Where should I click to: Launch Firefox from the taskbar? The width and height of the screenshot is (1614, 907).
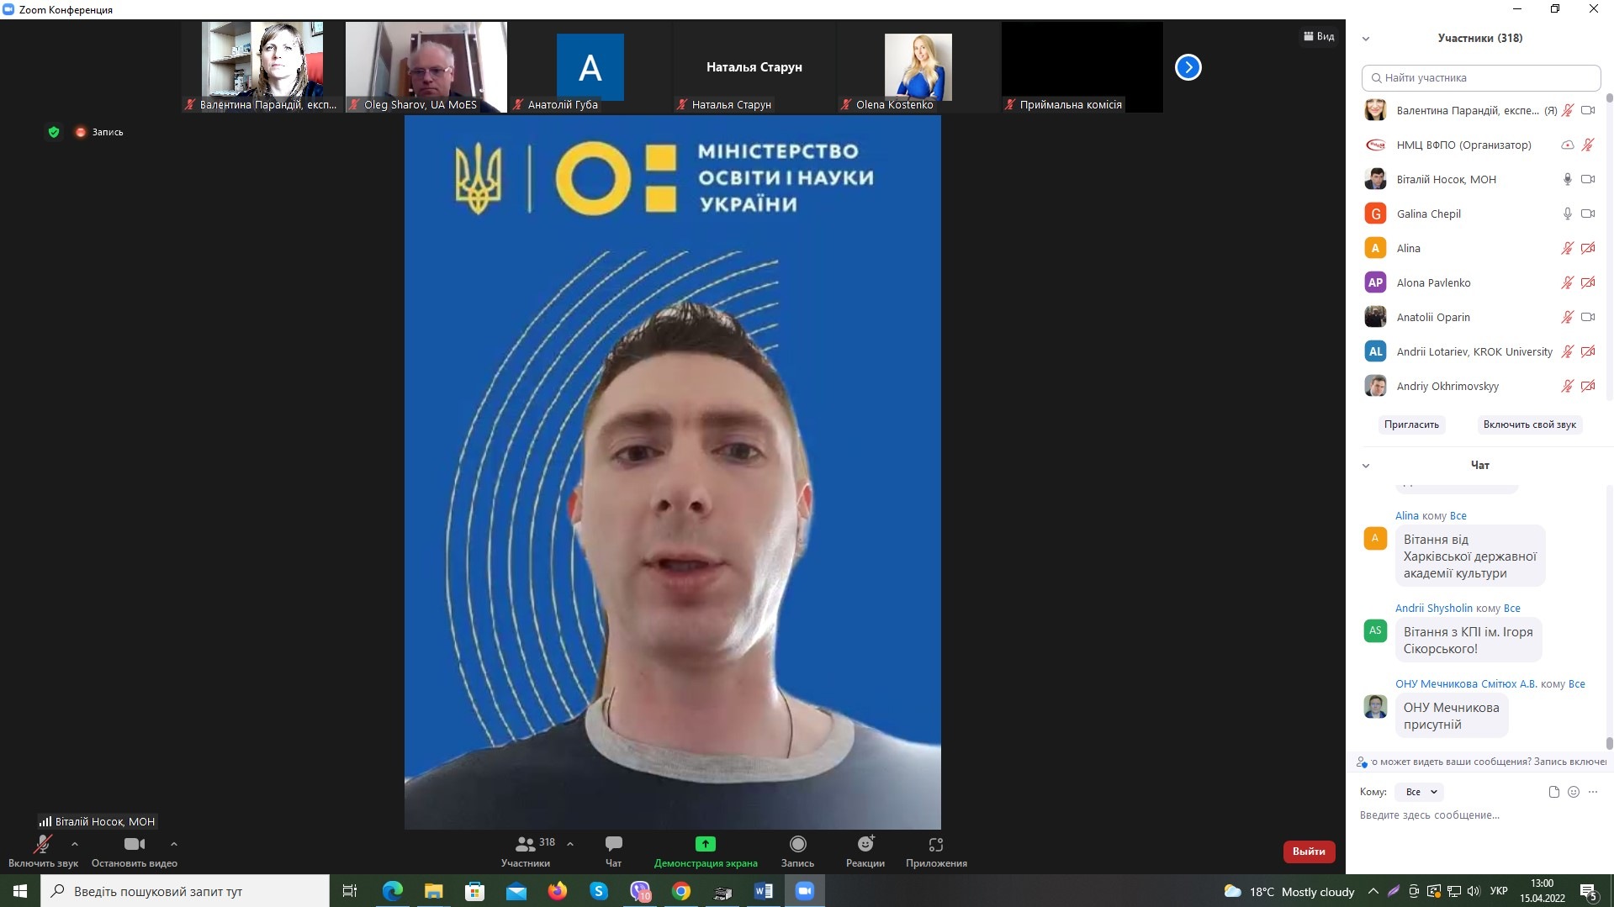(x=558, y=891)
